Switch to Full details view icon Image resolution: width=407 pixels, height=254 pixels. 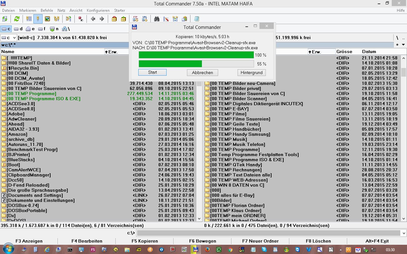coord(38,19)
